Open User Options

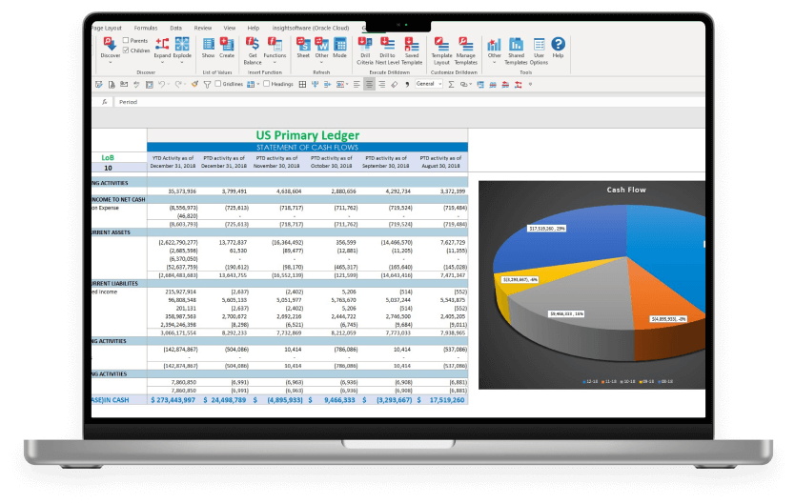[539, 45]
